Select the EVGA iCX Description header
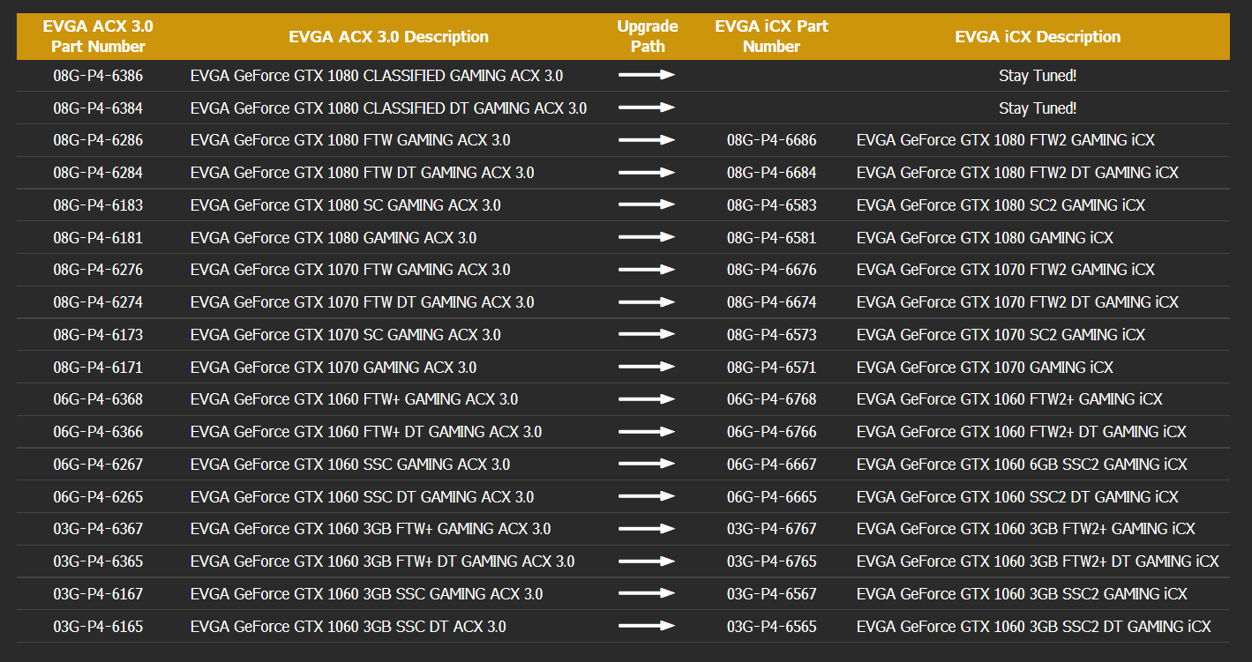The image size is (1252, 662). 1038,37
